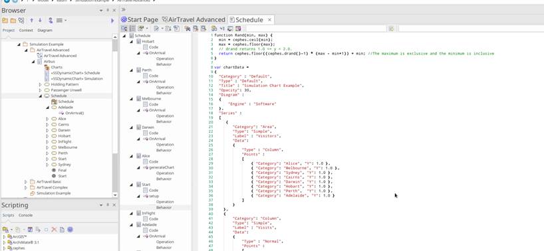Image resolution: width=544 pixels, height=251 pixels.
Task: Click the refresh script tree icon in Scripting
Action: (x=30, y=230)
